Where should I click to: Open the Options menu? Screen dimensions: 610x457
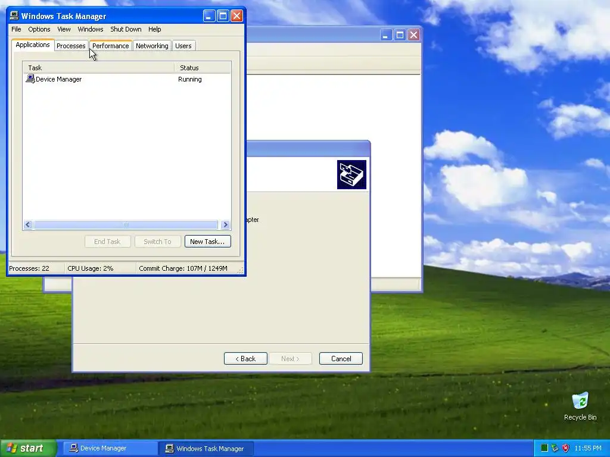[x=39, y=29]
